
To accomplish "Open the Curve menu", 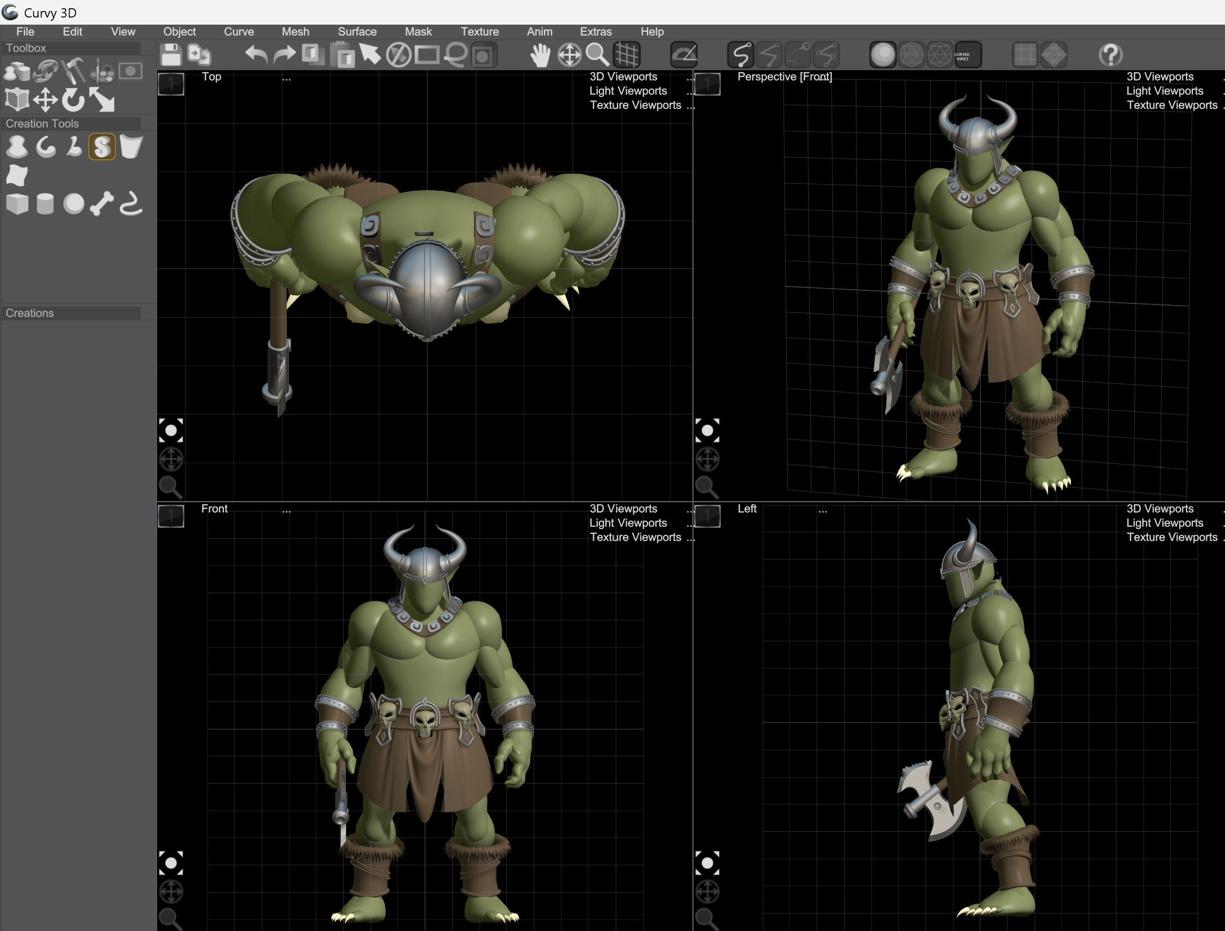I will coord(239,32).
